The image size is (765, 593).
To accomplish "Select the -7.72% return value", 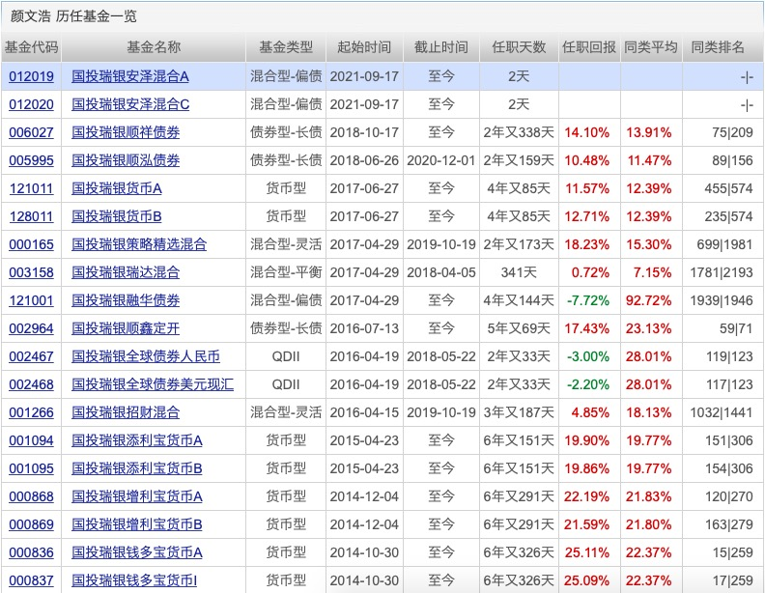I will [588, 300].
